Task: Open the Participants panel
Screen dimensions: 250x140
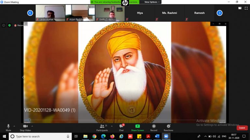Action: pyautogui.click(x=102, y=128)
